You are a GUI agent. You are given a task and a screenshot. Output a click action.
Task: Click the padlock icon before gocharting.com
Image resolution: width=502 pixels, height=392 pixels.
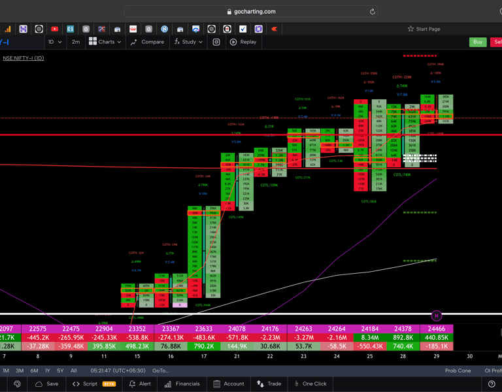point(229,12)
